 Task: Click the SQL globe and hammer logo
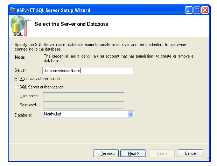[21, 26]
